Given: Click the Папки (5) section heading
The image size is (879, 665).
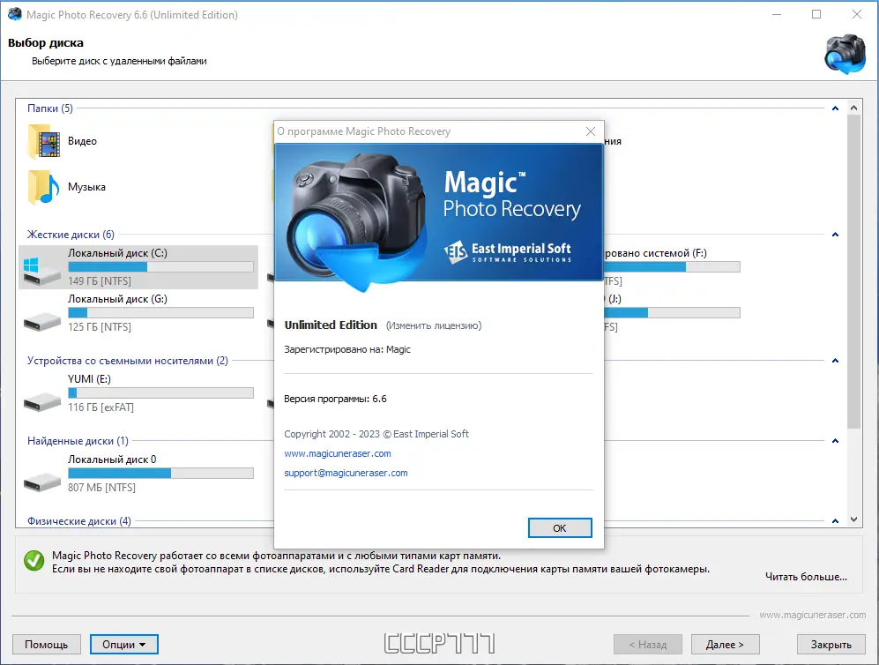Looking at the screenshot, I should pyautogui.click(x=50, y=108).
